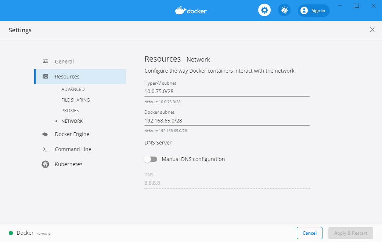
Task: Open Proxies sub-item
Action: pos(70,111)
